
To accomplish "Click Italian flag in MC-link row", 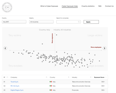I will coord(51,86).
